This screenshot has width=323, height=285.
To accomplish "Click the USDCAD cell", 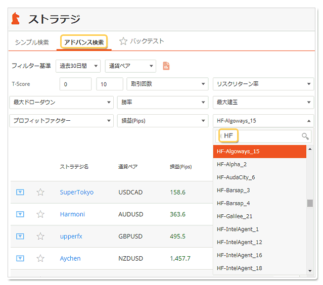I will (x=130, y=193).
